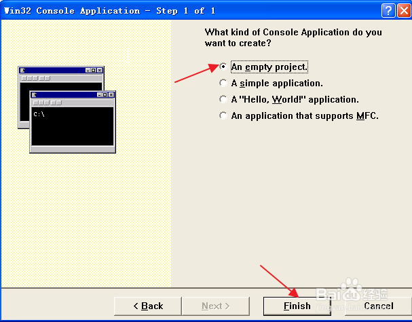
Task: Click the Finish button
Action: tap(297, 306)
